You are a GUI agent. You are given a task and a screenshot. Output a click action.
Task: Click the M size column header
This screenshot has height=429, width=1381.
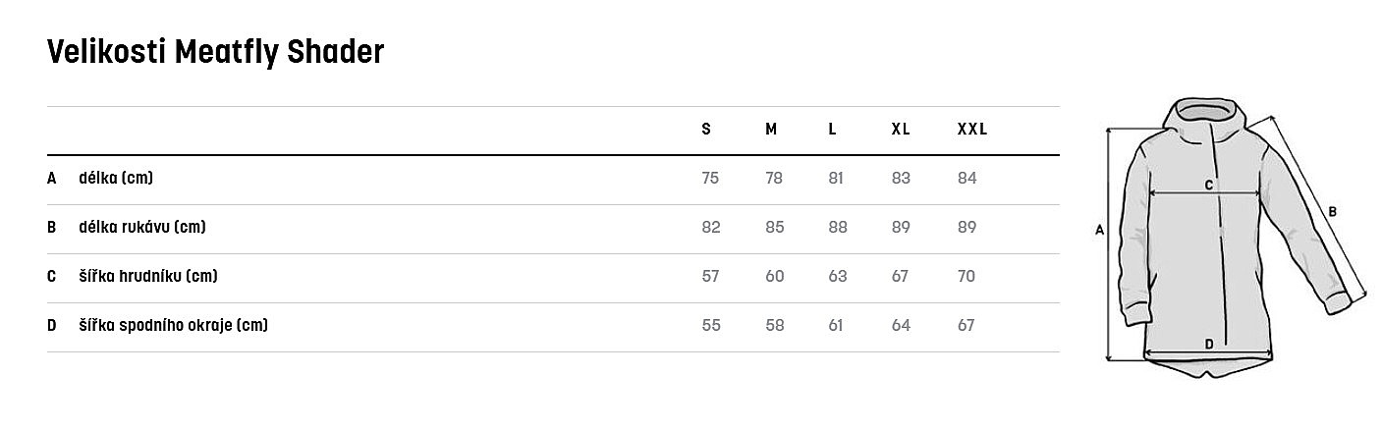click(771, 130)
